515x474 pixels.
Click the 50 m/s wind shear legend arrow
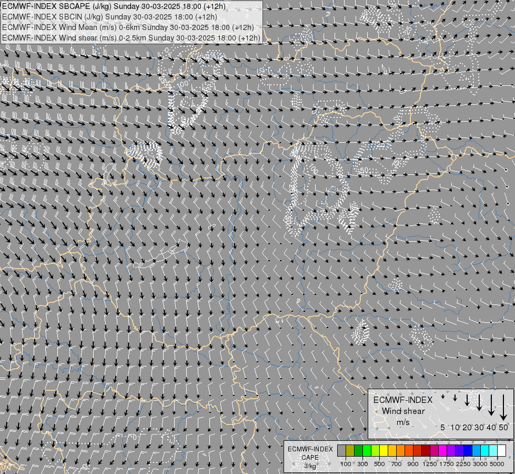pos(503,407)
